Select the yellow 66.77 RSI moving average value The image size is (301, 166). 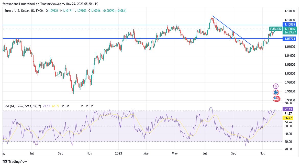click(55, 106)
